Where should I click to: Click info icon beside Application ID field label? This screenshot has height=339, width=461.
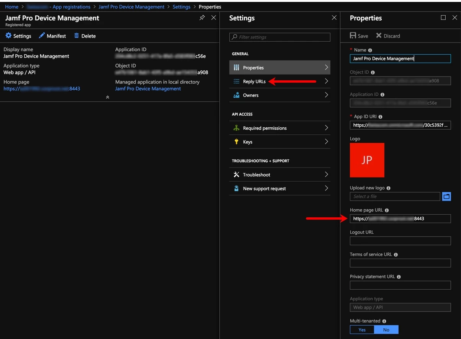(383, 95)
